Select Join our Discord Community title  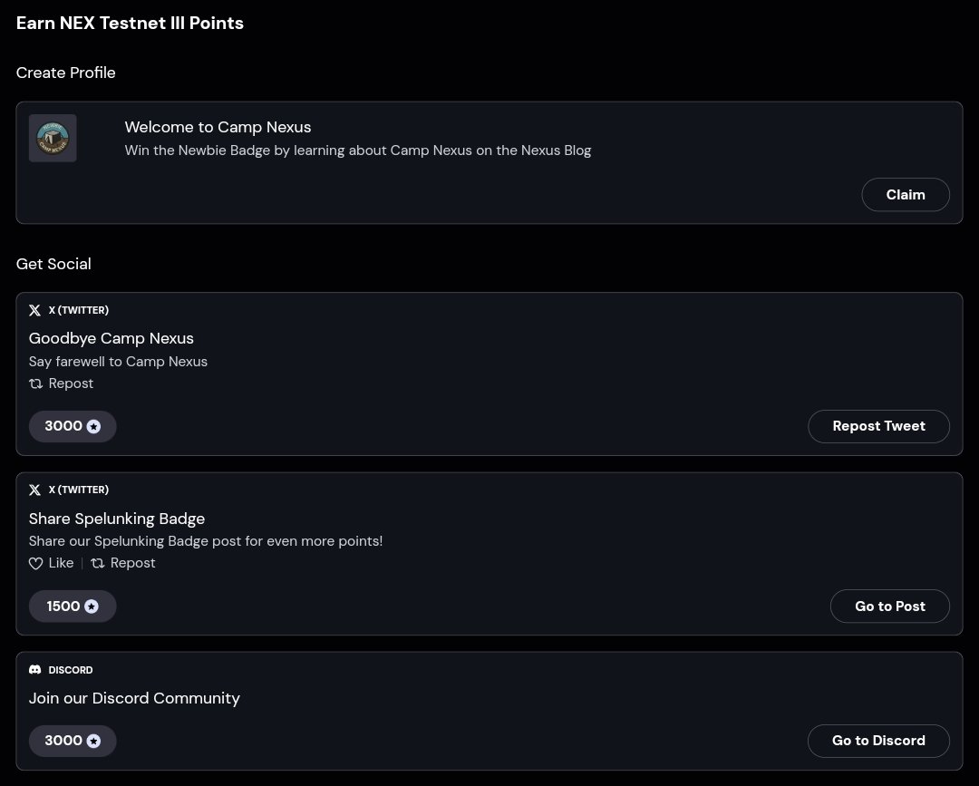[134, 698]
